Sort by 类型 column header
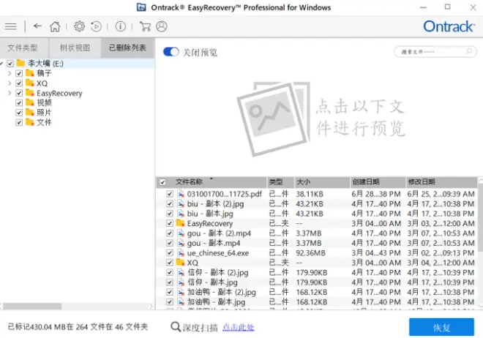Viewport: 483px width, 338px height. coord(280,182)
